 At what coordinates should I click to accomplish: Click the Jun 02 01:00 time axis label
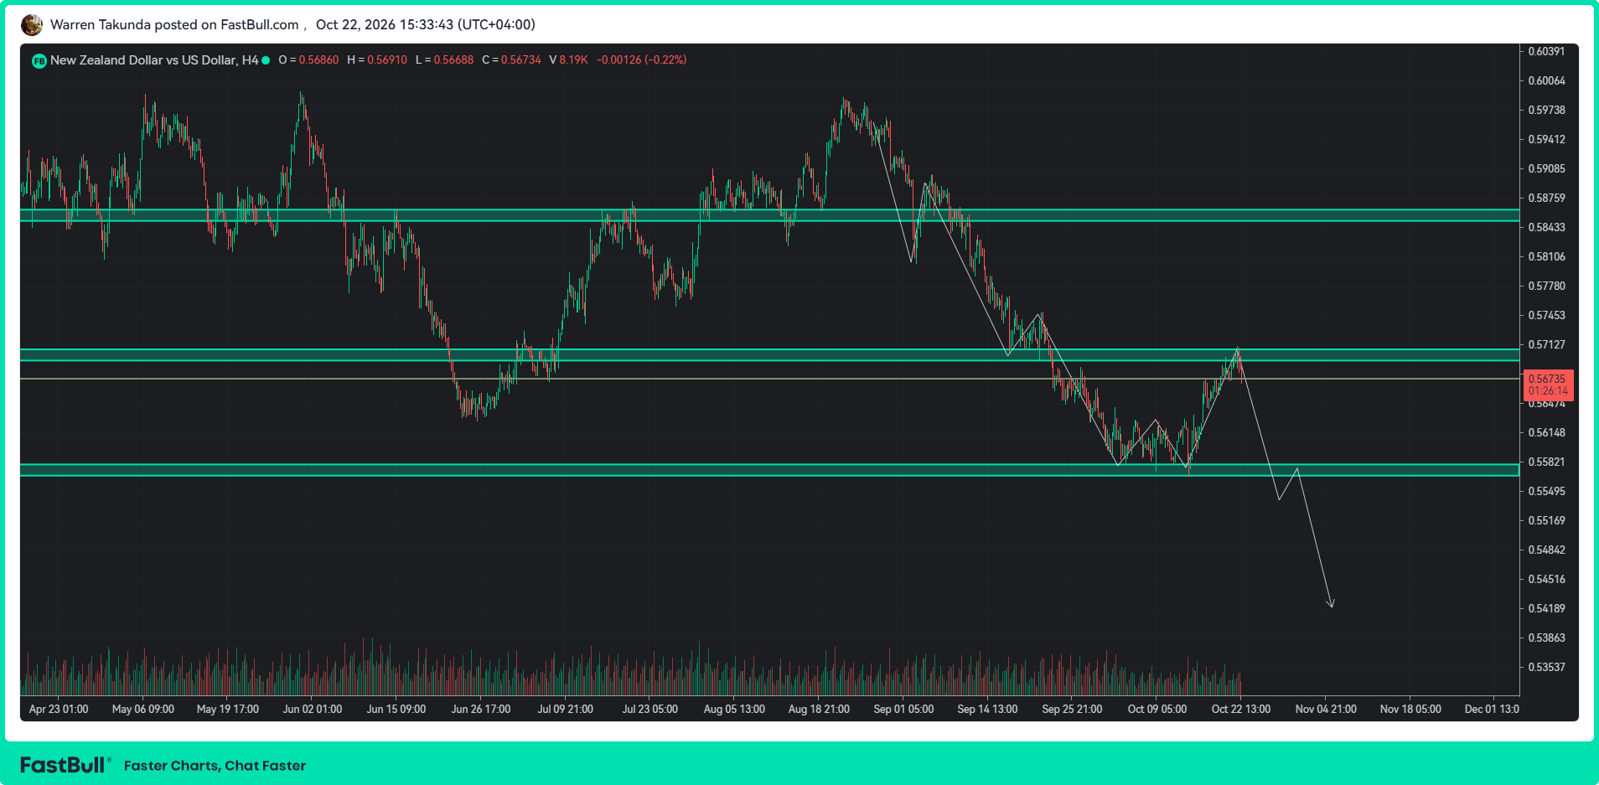click(x=313, y=709)
